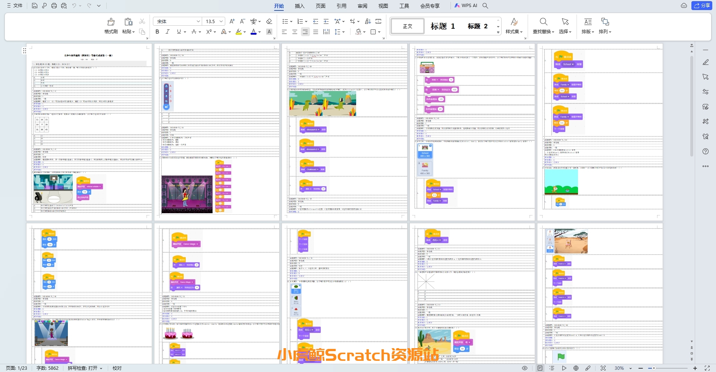This screenshot has height=372, width=716.
Task: Toggle Bold formatting
Action: coord(157,32)
